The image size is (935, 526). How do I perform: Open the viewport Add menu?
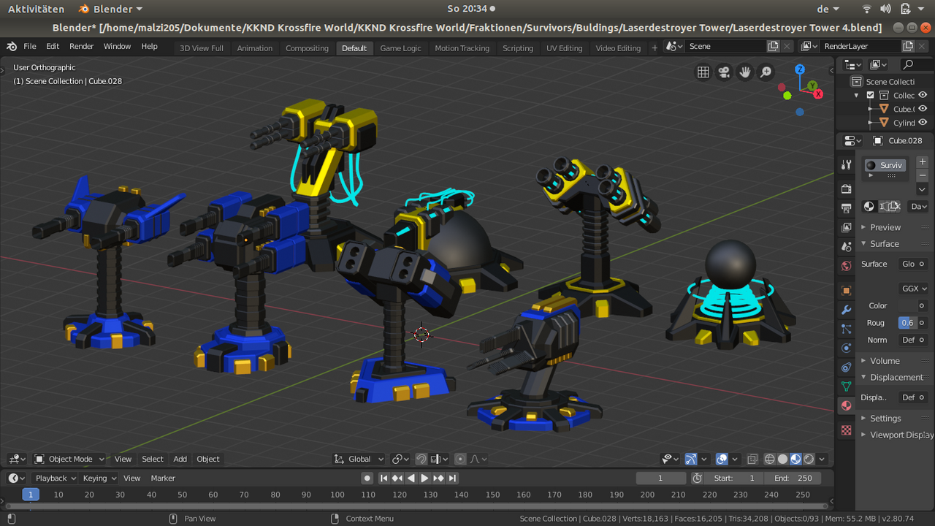coord(180,459)
